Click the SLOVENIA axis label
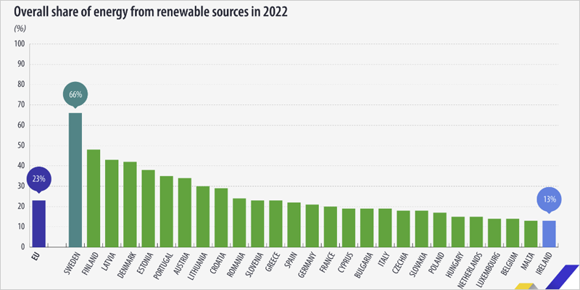 pyautogui.click(x=253, y=265)
